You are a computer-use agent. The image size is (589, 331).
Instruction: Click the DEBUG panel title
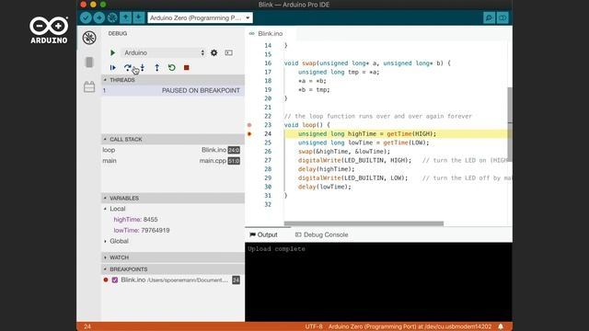[118, 33]
